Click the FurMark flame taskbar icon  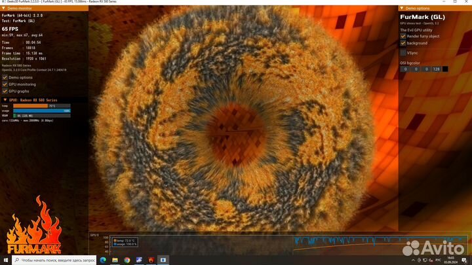(151, 260)
